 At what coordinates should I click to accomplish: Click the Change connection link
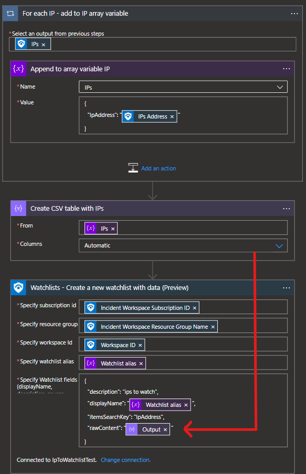click(x=125, y=460)
